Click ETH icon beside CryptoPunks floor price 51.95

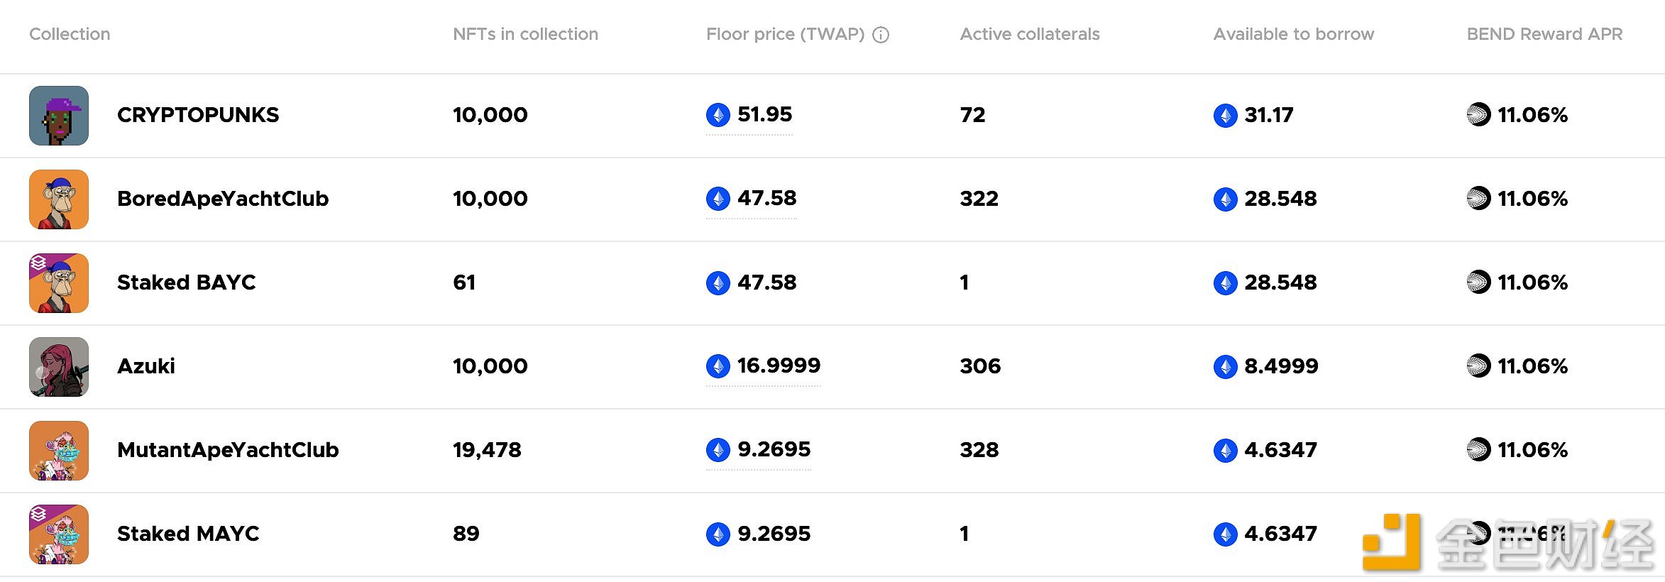point(718,115)
